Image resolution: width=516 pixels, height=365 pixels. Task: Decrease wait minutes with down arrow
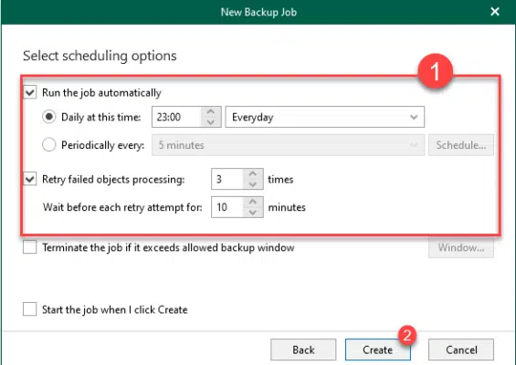point(253,212)
